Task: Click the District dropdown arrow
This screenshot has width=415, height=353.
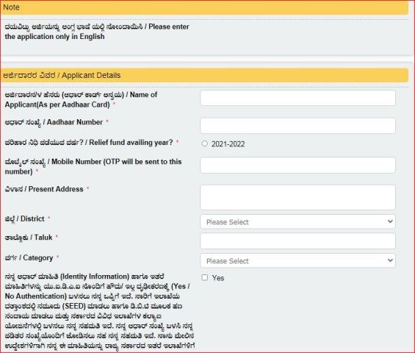Action: pos(390,221)
